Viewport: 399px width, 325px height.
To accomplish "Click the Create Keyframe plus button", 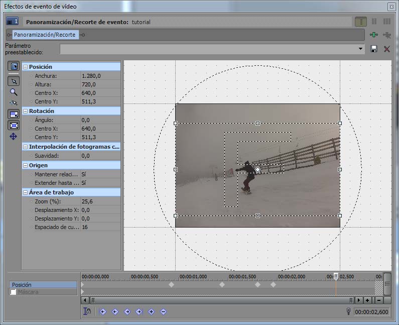I will coord(151,311).
